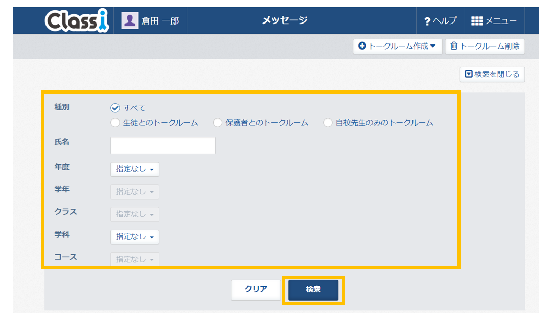This screenshot has width=551, height=318.
Task: Open the user avatar for 倉田 一郎
Action: (x=130, y=20)
